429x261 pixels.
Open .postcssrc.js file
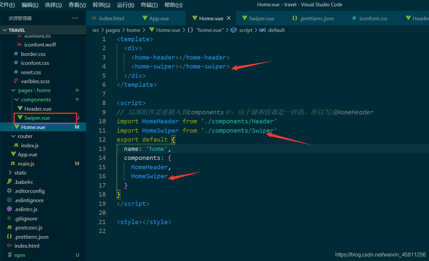pyautogui.click(x=28, y=227)
